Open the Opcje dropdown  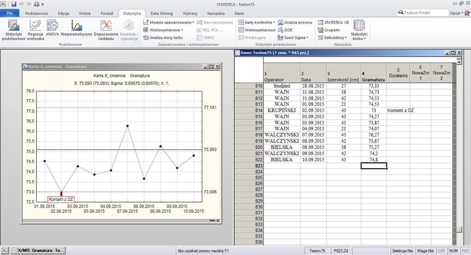(x=456, y=13)
